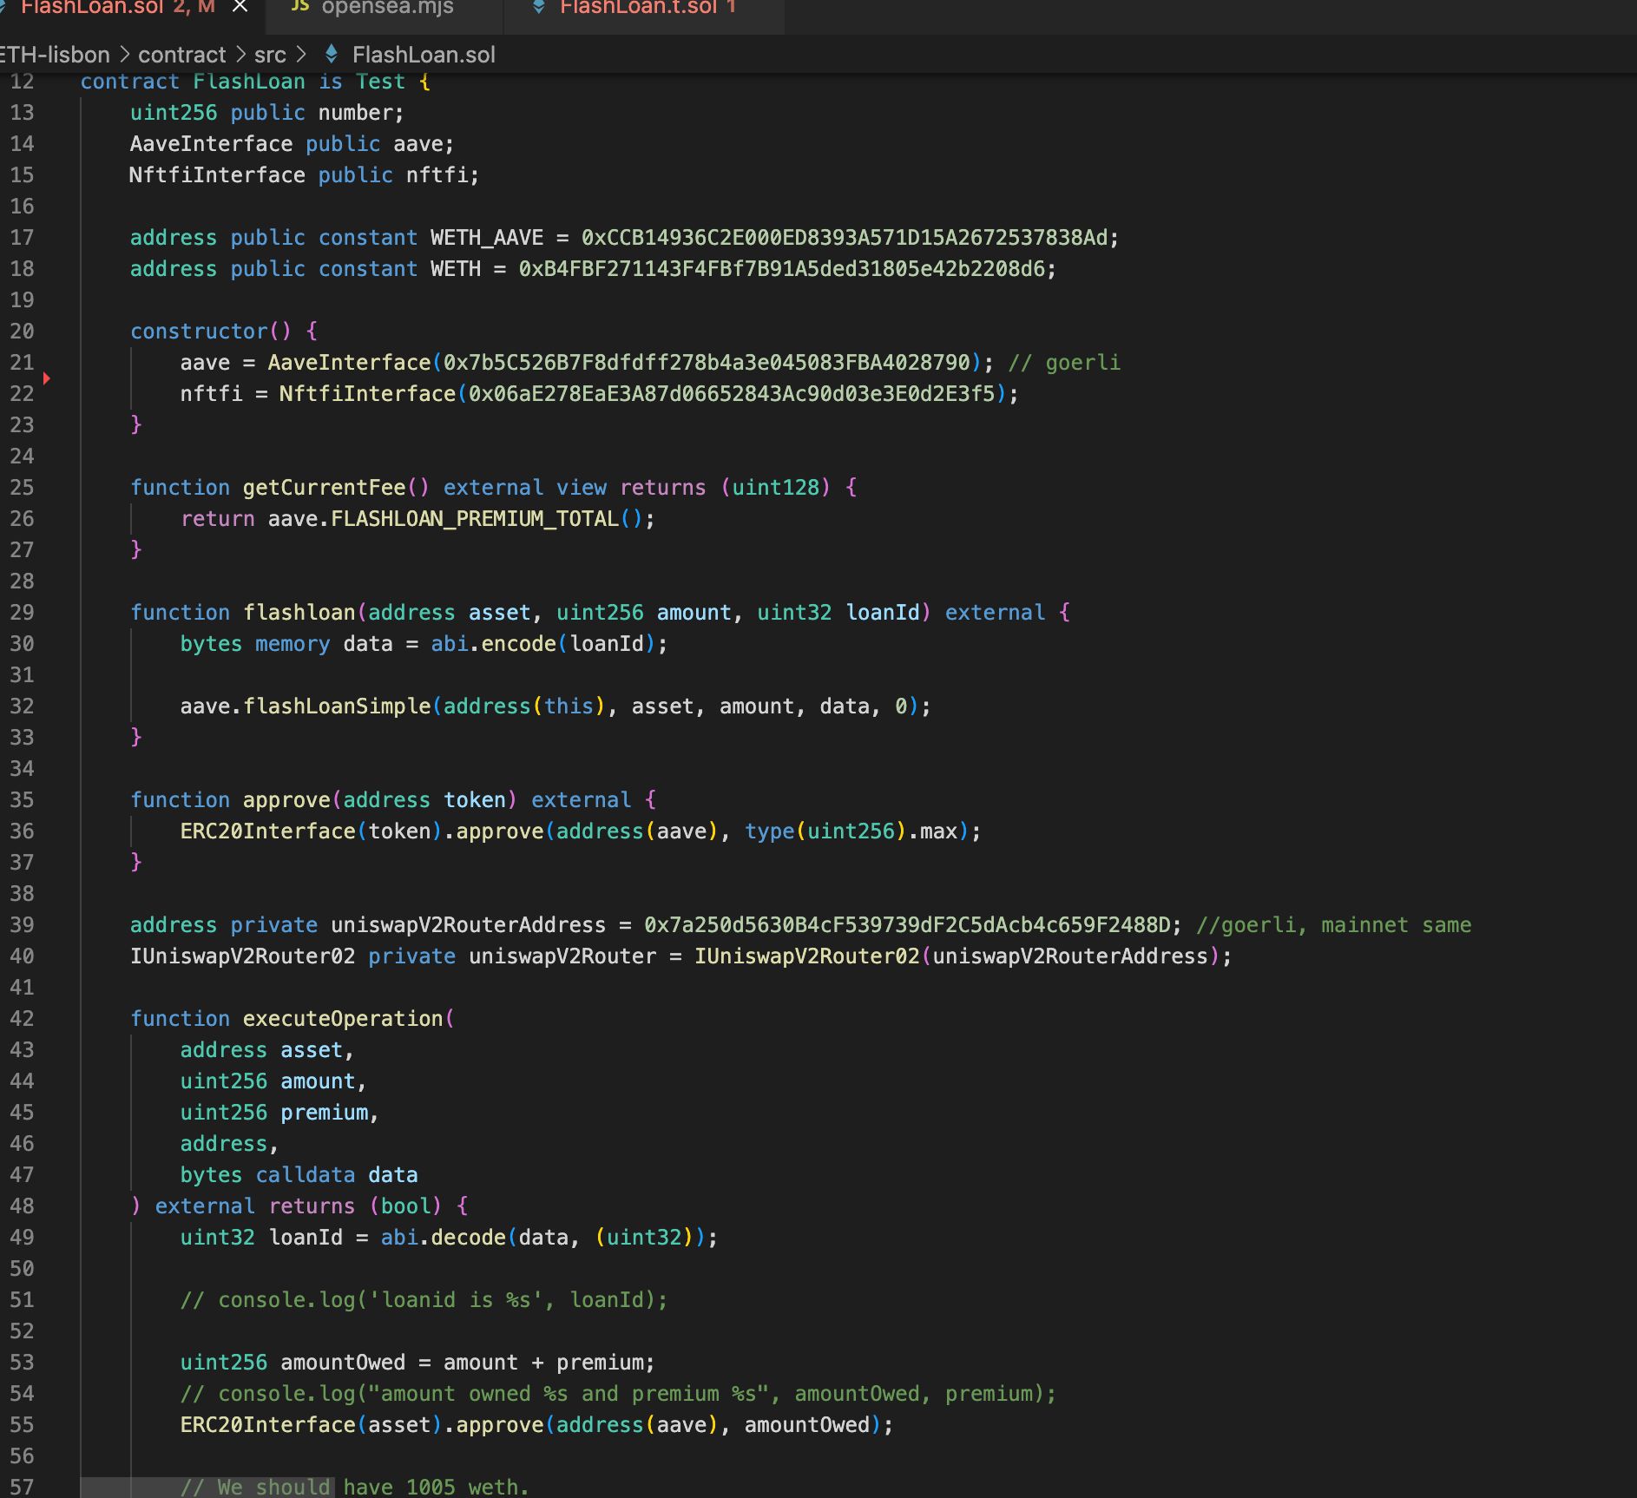Click 'abi.decode(data, (uint32))' expression
1637x1498 pixels.
click(x=545, y=1238)
